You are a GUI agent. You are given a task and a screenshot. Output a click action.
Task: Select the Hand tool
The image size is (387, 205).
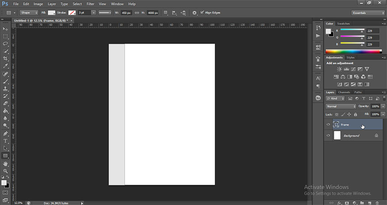(5, 164)
